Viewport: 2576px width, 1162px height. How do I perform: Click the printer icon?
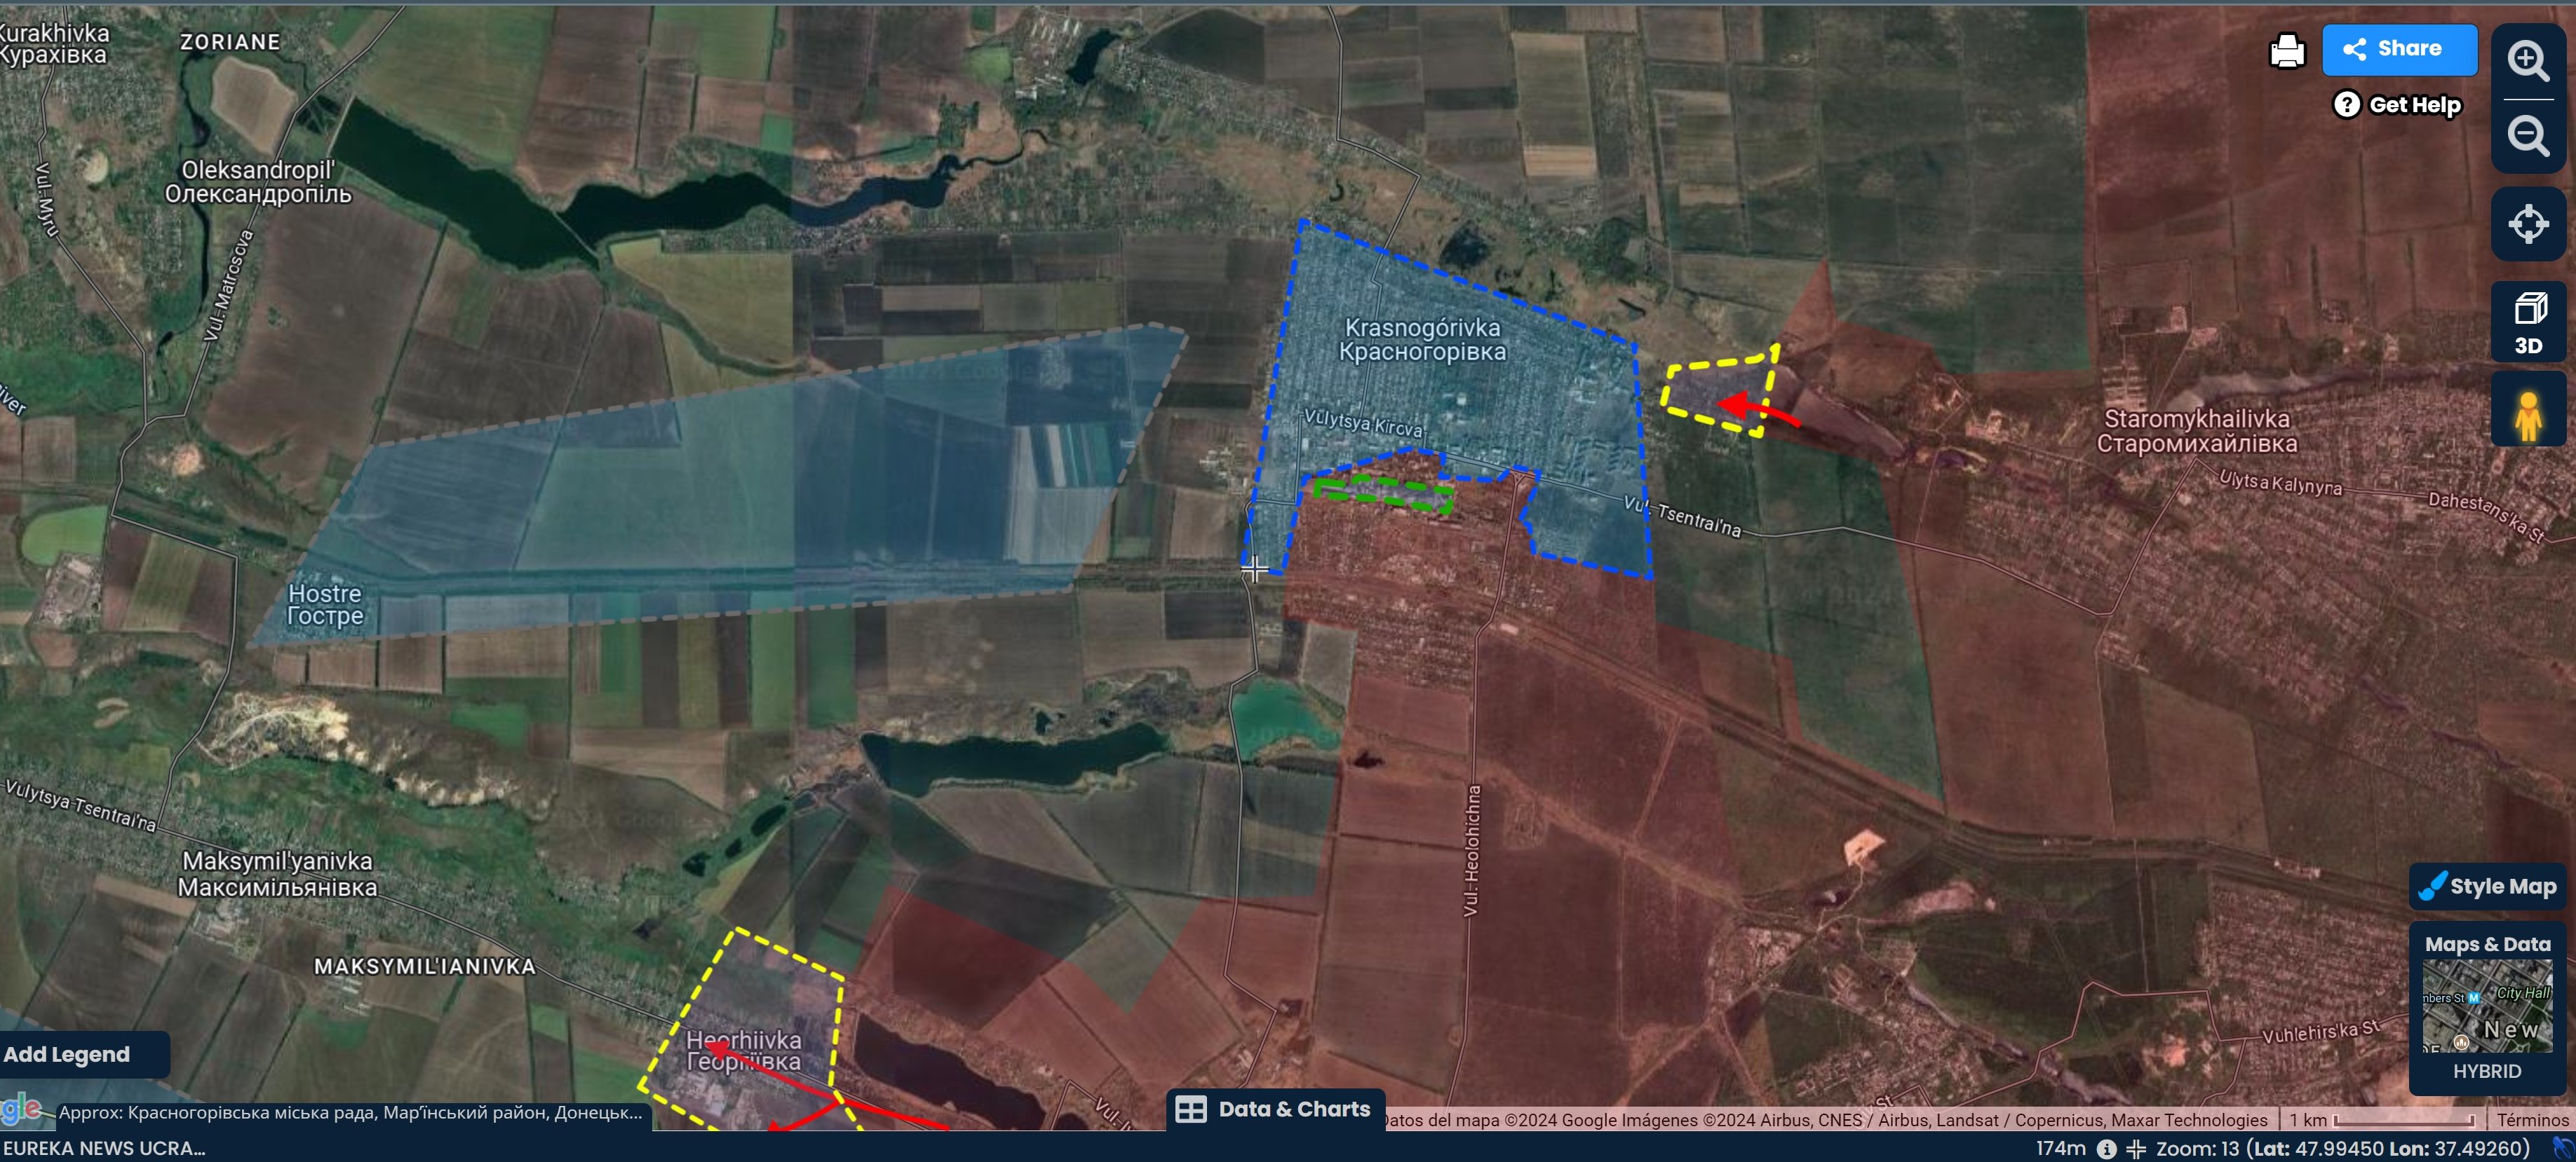point(2286,50)
